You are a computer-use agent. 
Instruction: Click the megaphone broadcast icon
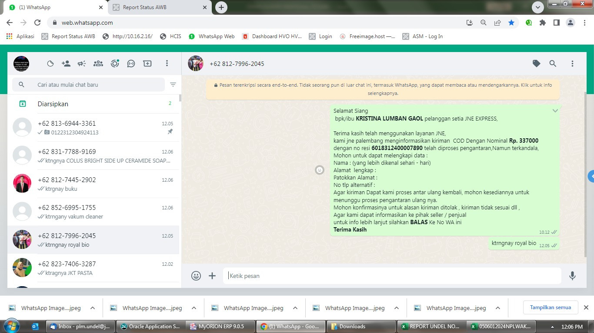click(x=82, y=64)
